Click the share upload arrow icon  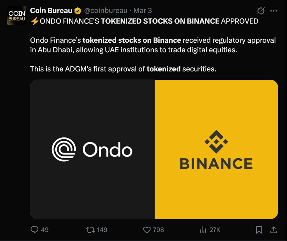coord(273,230)
